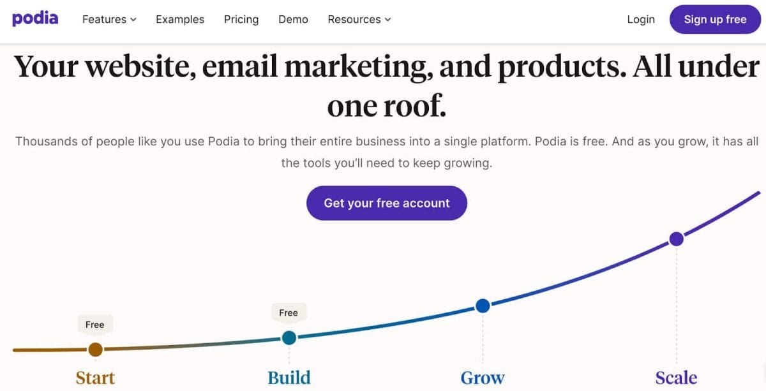Screen dimensions: 766x391
Task: Expand the Resources dropdown menu
Action: pos(359,19)
